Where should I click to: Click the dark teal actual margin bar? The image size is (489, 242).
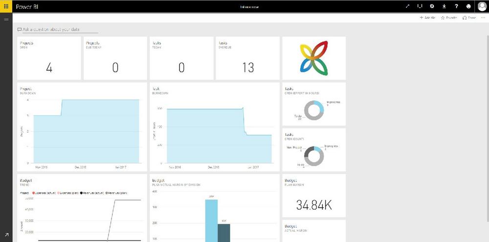(223, 233)
